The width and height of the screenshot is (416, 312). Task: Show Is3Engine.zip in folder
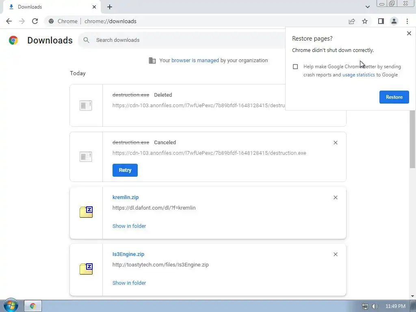tap(129, 283)
